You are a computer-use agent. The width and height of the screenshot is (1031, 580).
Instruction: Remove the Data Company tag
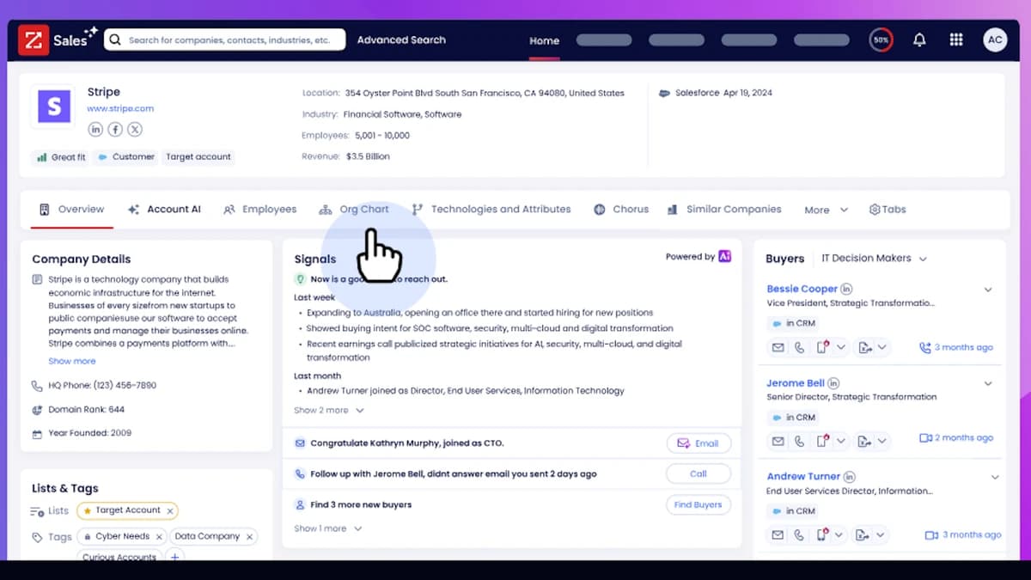click(x=249, y=536)
